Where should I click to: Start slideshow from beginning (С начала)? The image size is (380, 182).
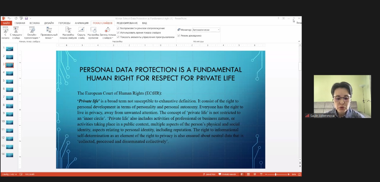coord(5,33)
